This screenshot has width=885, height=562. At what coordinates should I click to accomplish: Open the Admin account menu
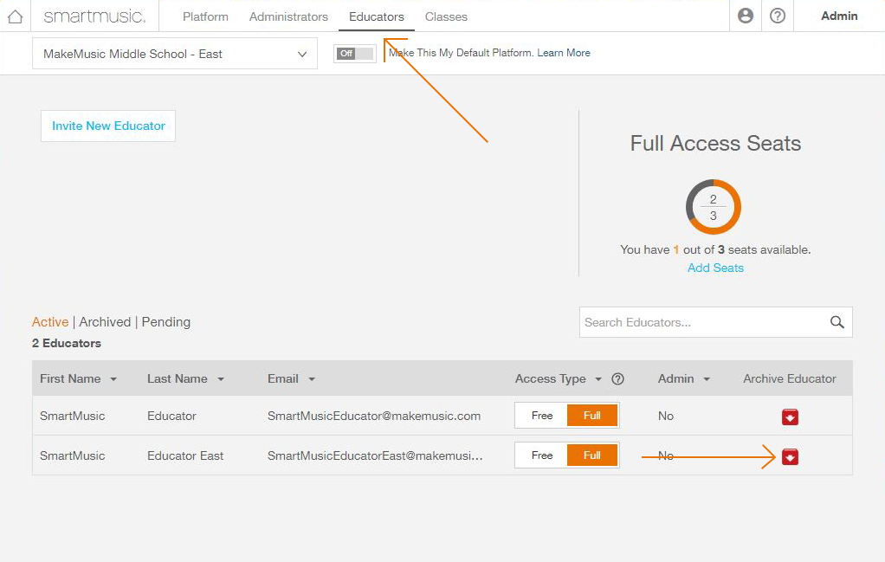(x=839, y=16)
